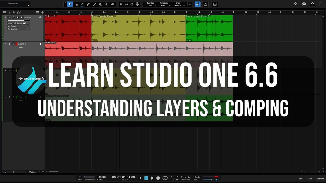Open the user account icon
326x183 pixels.
click(x=295, y=4)
